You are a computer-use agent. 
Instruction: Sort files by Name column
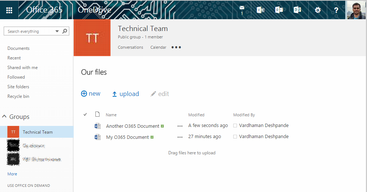pos(111,115)
